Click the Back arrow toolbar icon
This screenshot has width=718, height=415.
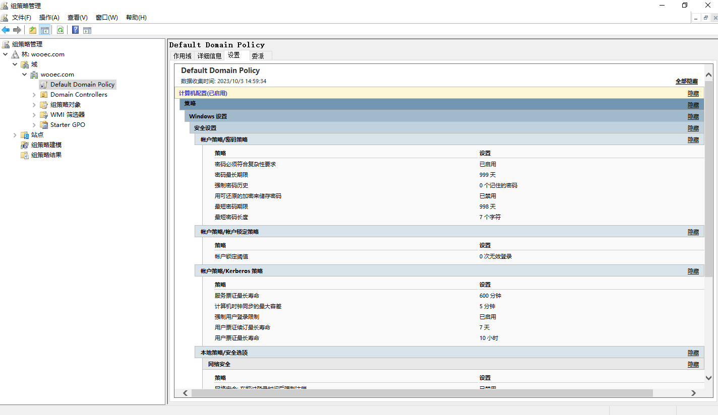click(6, 30)
